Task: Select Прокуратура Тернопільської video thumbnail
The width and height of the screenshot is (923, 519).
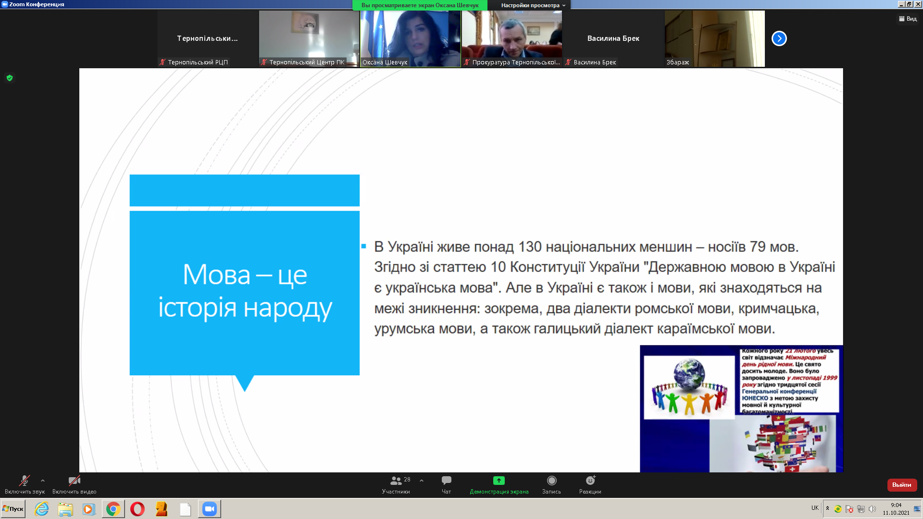Action: pyautogui.click(x=511, y=38)
